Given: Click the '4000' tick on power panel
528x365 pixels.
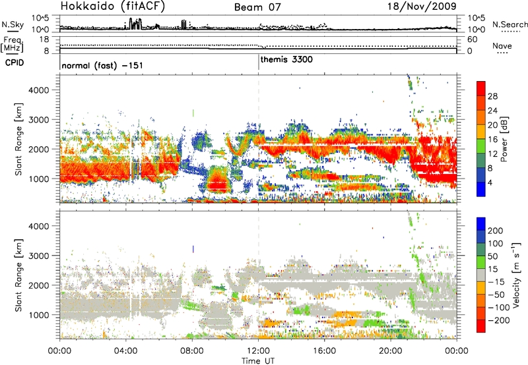Looking at the screenshot, I should tap(40, 90).
